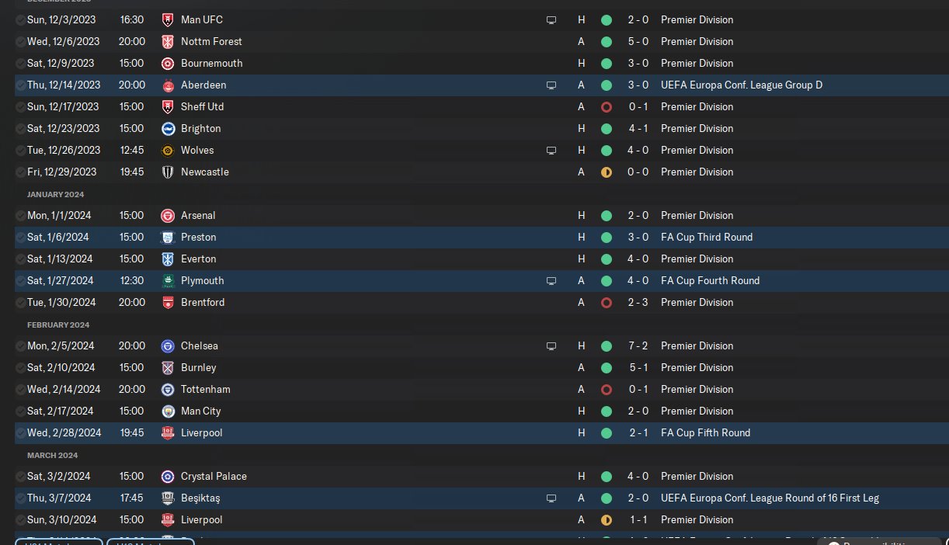Click the TV broadcast icon on Wolves row

(x=551, y=150)
